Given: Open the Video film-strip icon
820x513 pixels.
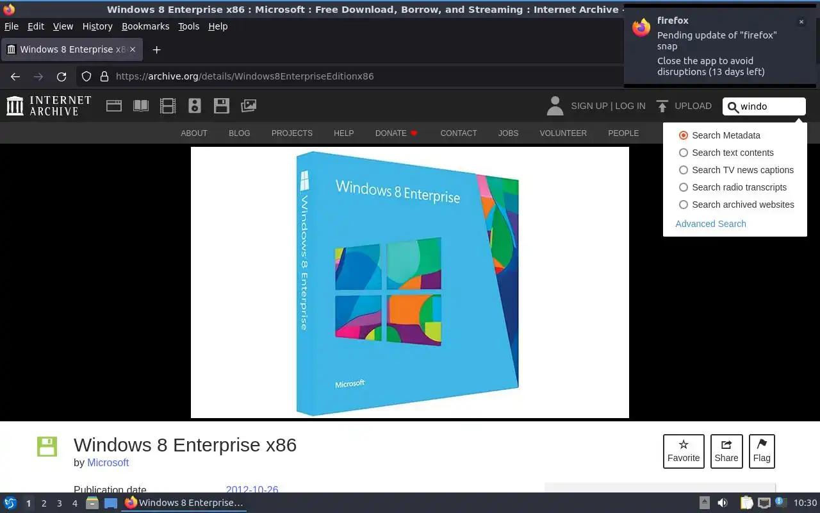Looking at the screenshot, I should (168, 106).
